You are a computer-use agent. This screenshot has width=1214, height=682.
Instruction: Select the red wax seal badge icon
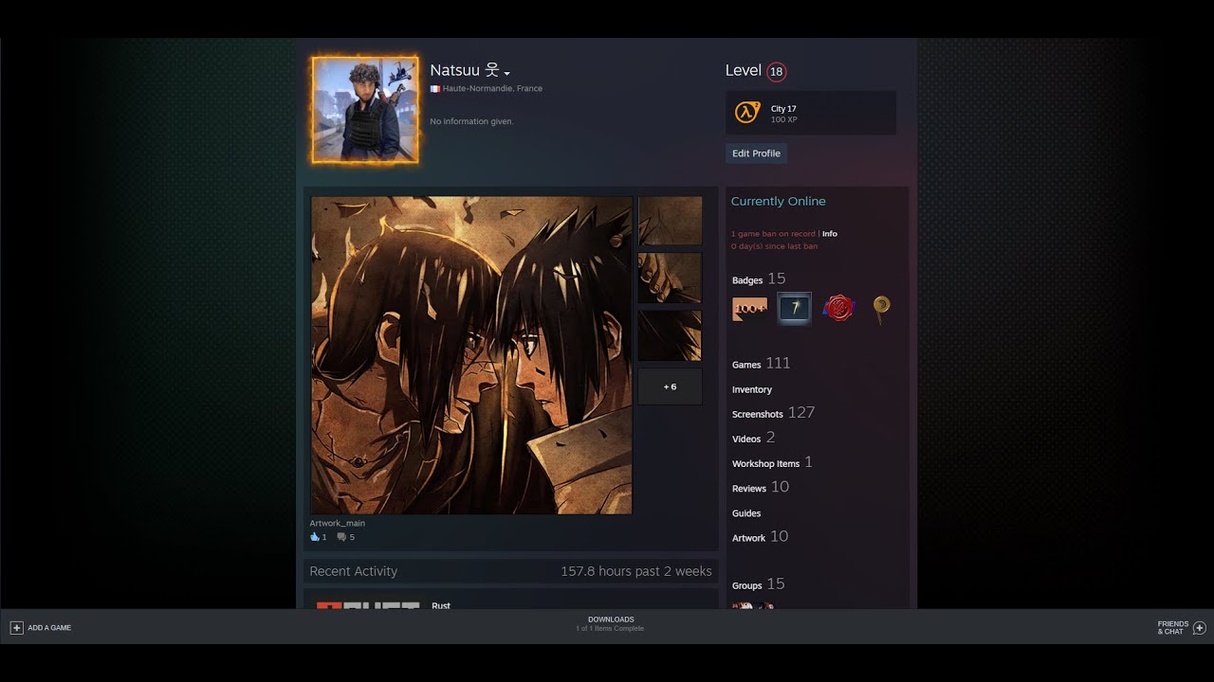click(x=838, y=308)
